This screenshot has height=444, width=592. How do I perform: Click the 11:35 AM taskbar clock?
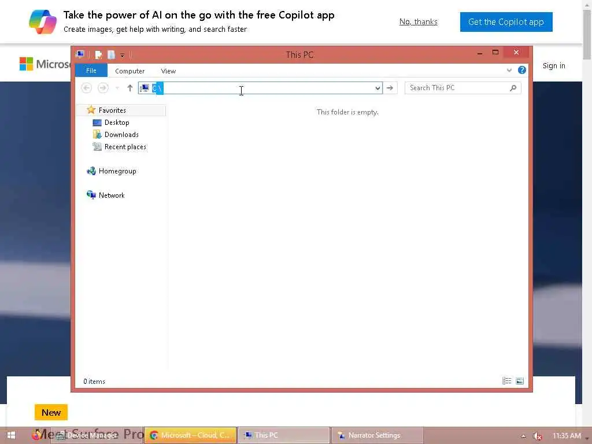pos(567,436)
